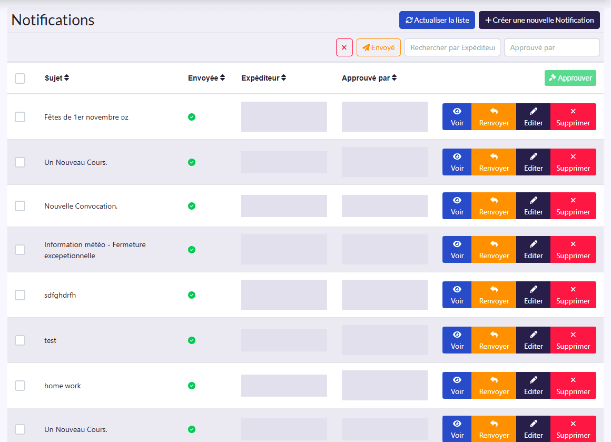Screen dimensions: 611x442
Task: Click subject text 'Fêtes de 1er novembre DZ'
Action: 86,117
